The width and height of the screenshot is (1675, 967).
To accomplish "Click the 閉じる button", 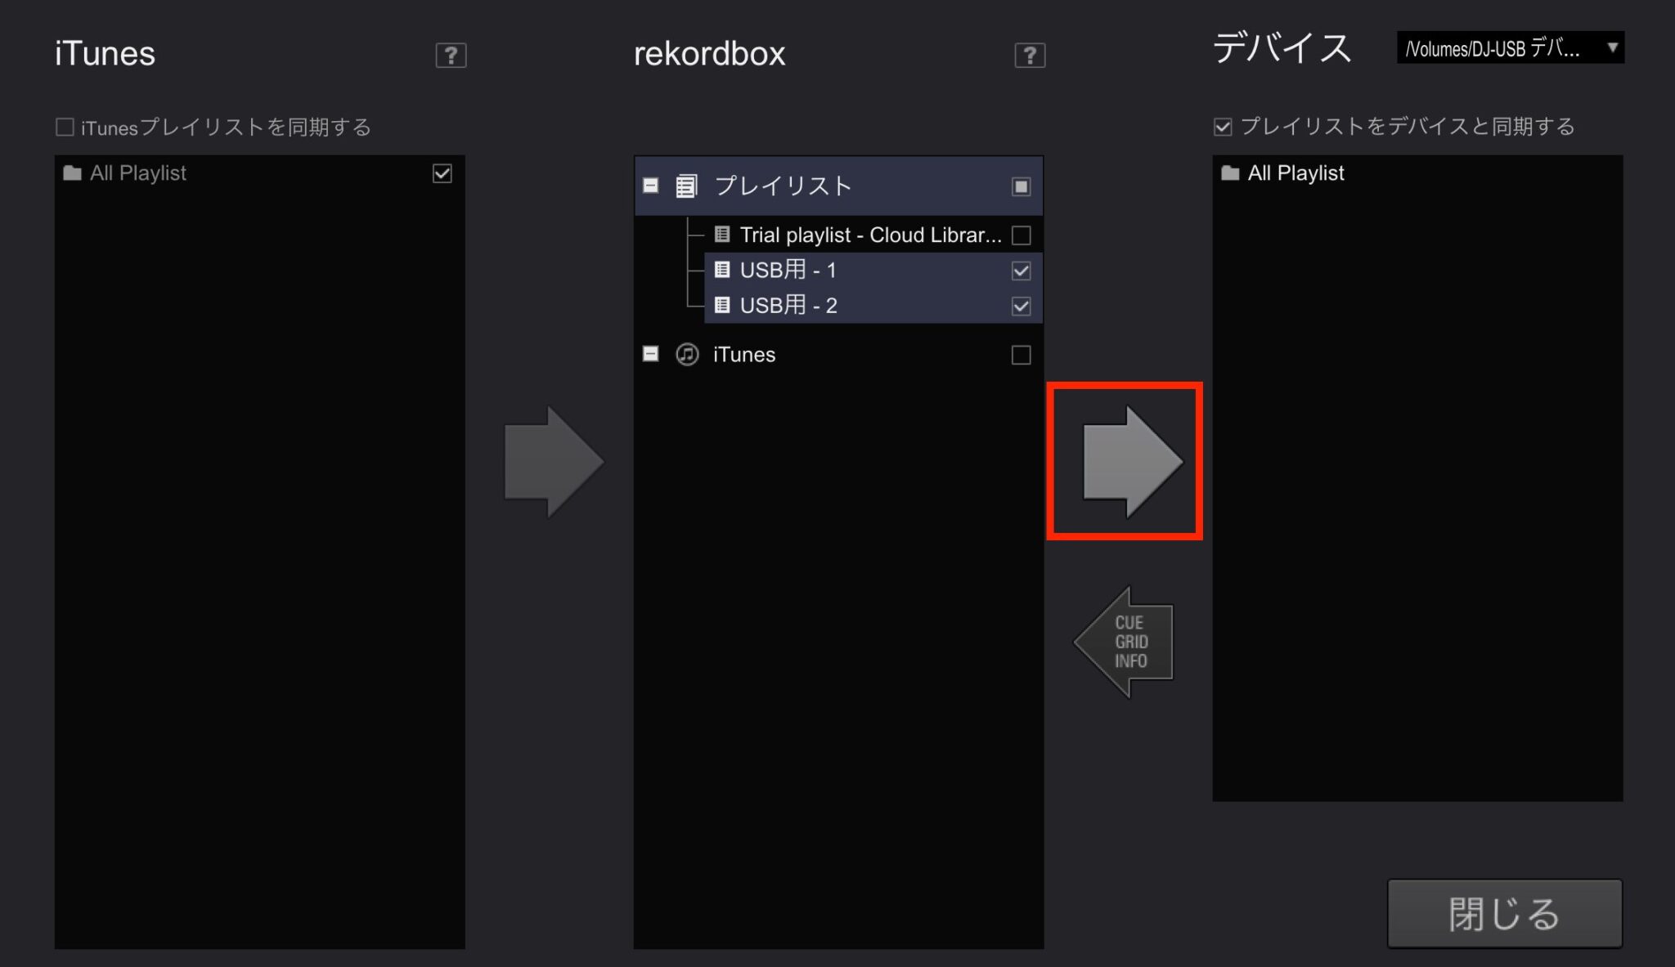I will [1504, 913].
